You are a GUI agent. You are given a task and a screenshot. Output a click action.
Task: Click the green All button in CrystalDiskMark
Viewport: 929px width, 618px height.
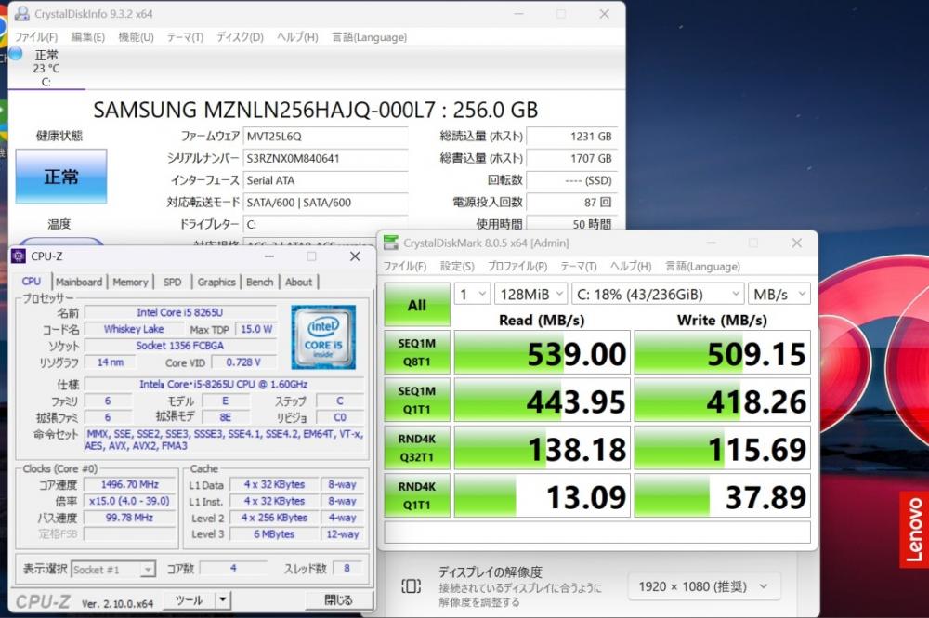pos(417,305)
